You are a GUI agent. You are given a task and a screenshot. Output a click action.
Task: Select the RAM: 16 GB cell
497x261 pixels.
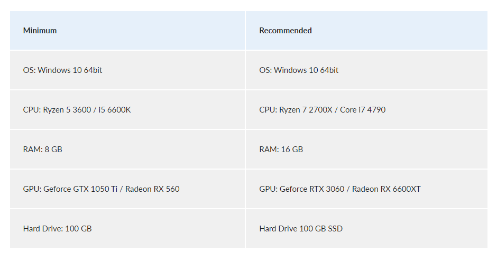point(367,149)
